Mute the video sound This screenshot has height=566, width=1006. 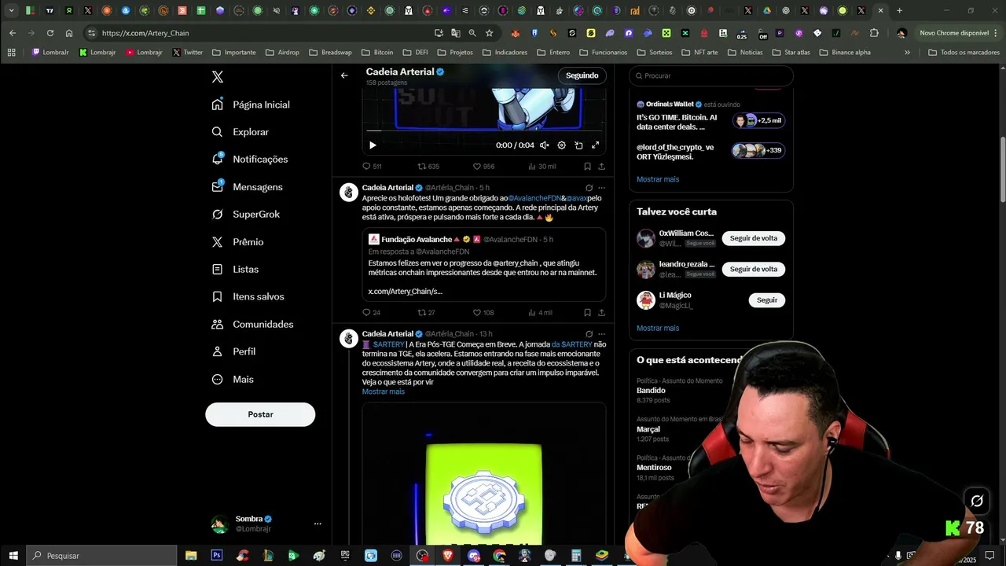point(544,145)
